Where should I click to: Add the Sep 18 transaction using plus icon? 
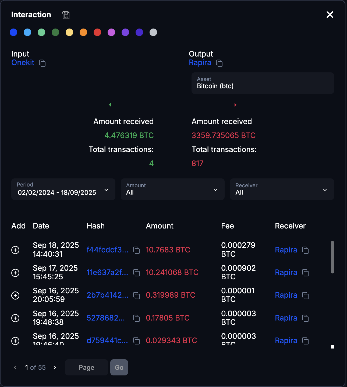(15, 250)
